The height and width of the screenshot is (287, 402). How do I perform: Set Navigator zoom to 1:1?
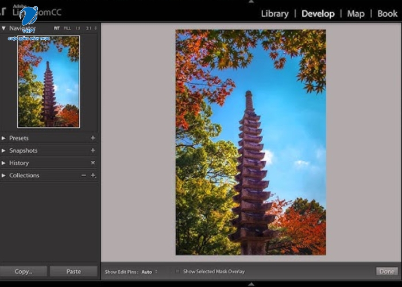tap(78, 28)
